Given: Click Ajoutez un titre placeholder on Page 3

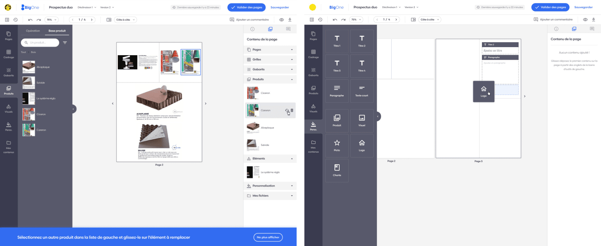Looking at the screenshot, I should click(500, 51).
